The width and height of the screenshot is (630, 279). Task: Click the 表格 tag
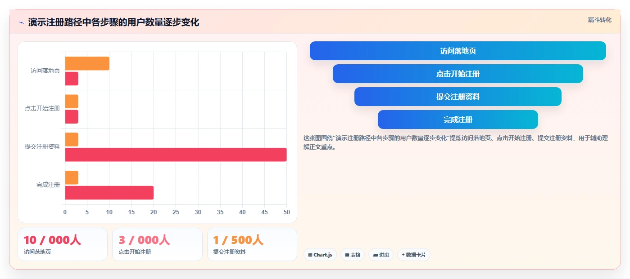(353, 255)
